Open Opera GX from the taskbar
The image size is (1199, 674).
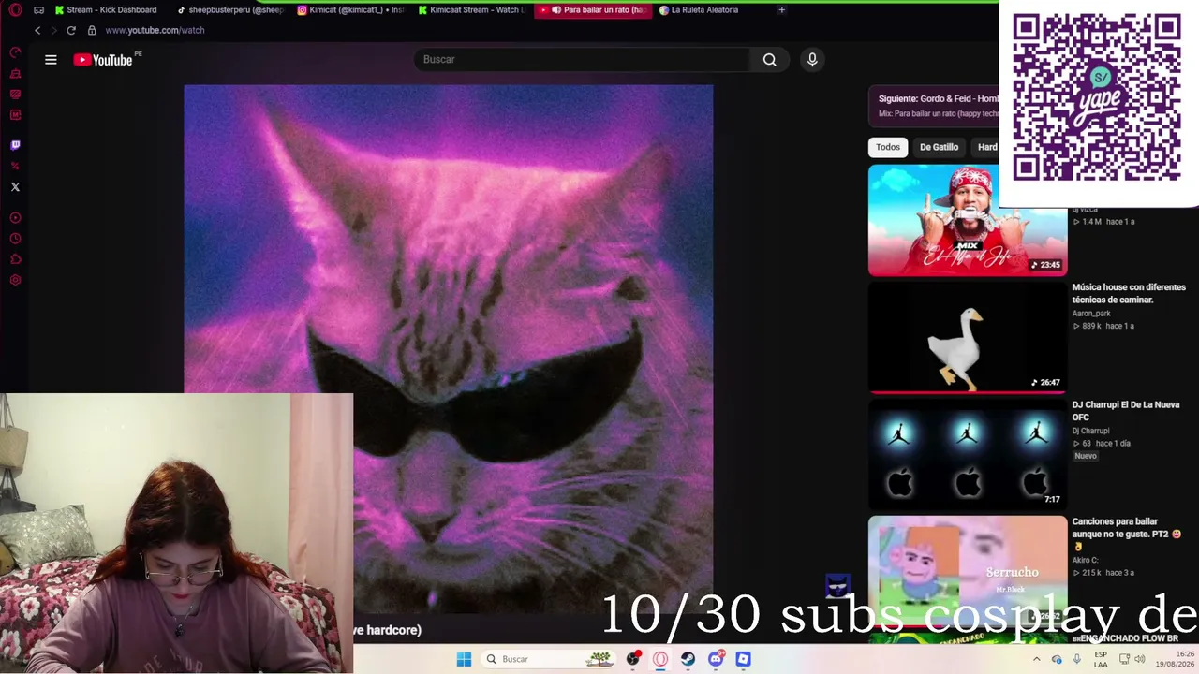point(660,659)
